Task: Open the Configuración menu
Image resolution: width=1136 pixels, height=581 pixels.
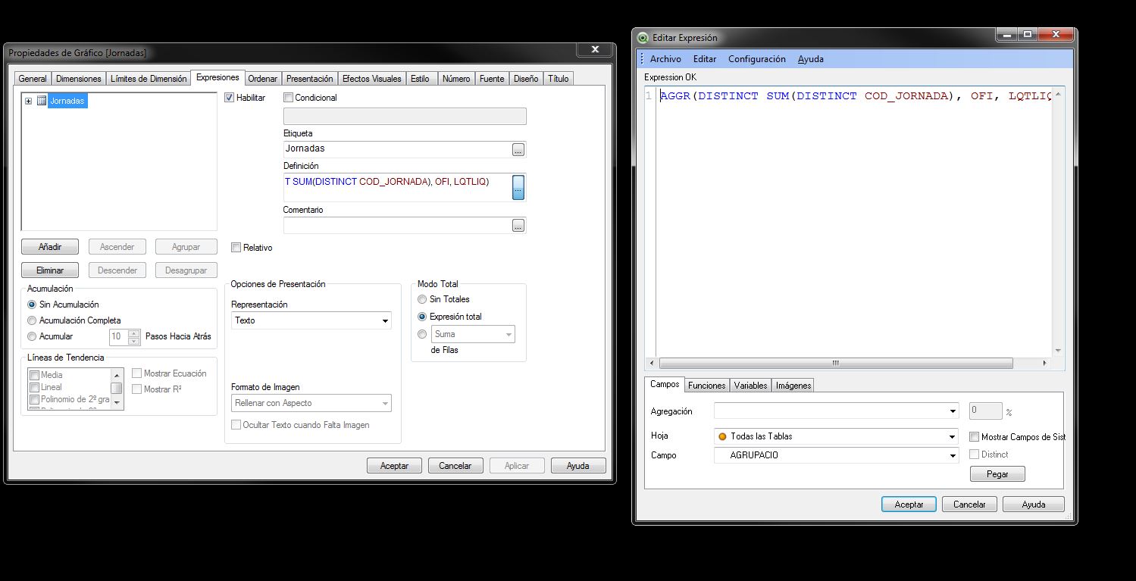Action: (757, 59)
